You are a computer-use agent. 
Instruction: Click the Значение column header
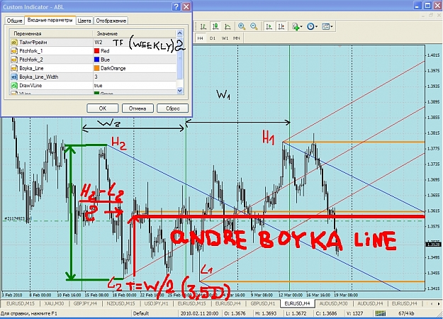pos(135,33)
